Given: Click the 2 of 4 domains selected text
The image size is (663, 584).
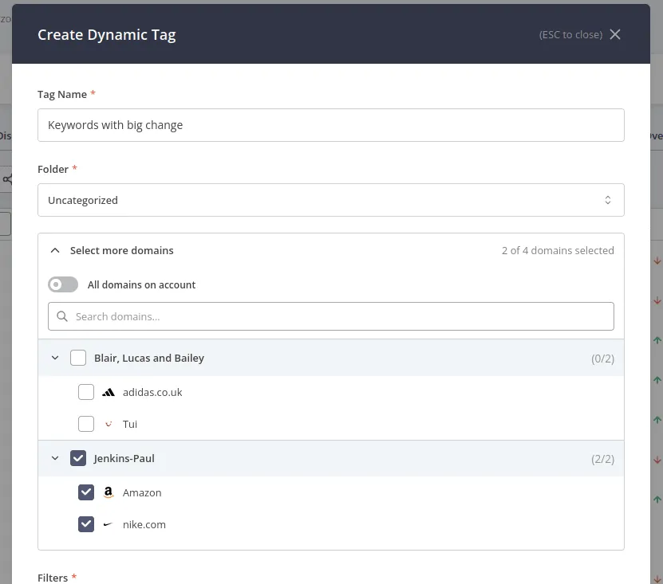Looking at the screenshot, I should 558,250.
